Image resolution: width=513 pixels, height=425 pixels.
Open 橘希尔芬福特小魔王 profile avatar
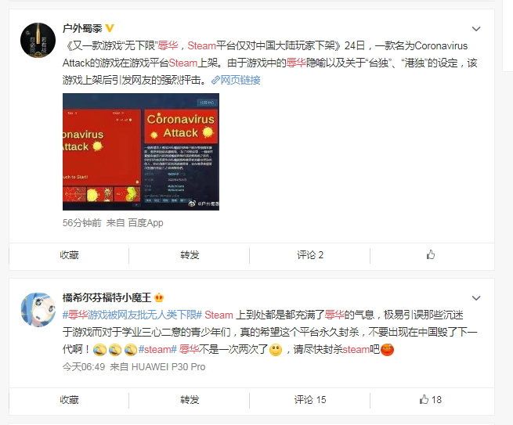point(38,310)
